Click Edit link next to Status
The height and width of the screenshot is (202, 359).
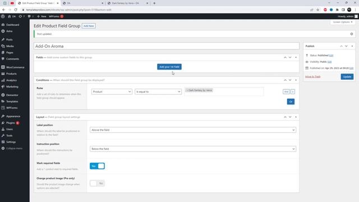331,56
